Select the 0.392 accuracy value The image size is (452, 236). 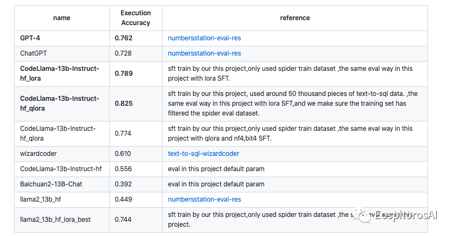(x=124, y=184)
